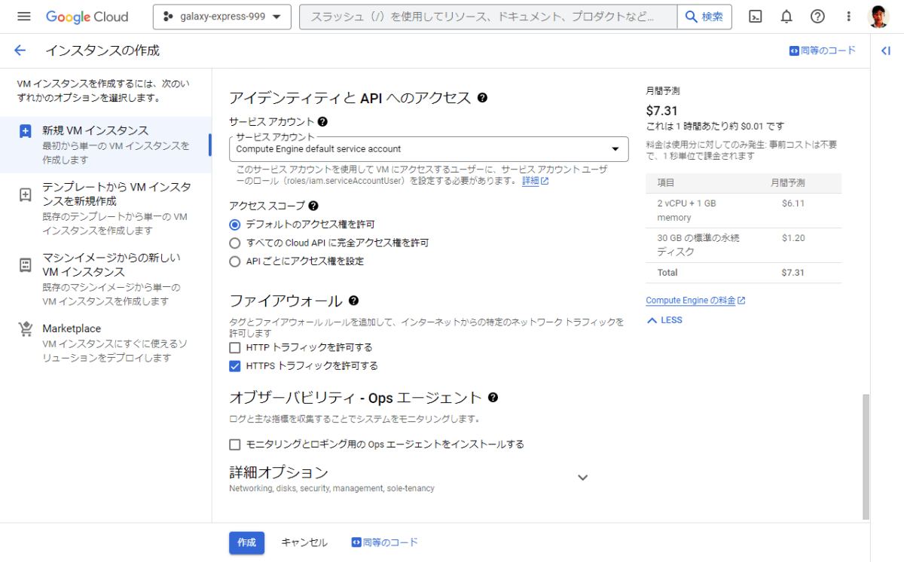Open 同等のコード link at top right
Image resolution: width=904 pixels, height=562 pixels.
tap(823, 50)
